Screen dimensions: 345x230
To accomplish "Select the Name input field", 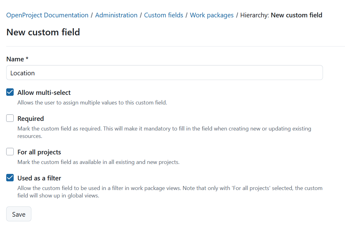I will (x=164, y=73).
